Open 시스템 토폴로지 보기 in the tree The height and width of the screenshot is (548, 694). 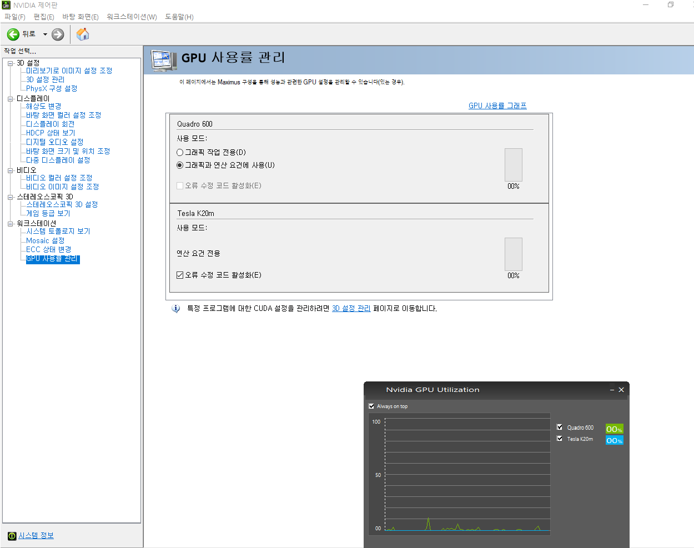pyautogui.click(x=58, y=232)
